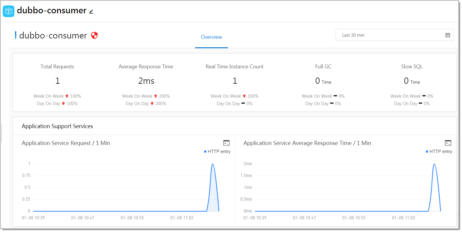Click the peak in the Application Service Request chart
462x232 pixels.
pyautogui.click(x=213, y=164)
